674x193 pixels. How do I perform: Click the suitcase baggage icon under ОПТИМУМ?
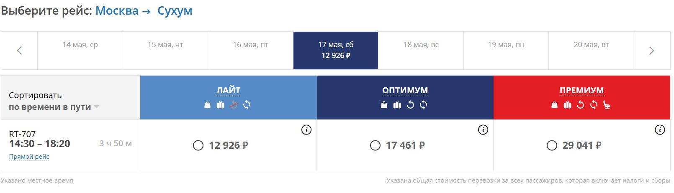coord(397,105)
